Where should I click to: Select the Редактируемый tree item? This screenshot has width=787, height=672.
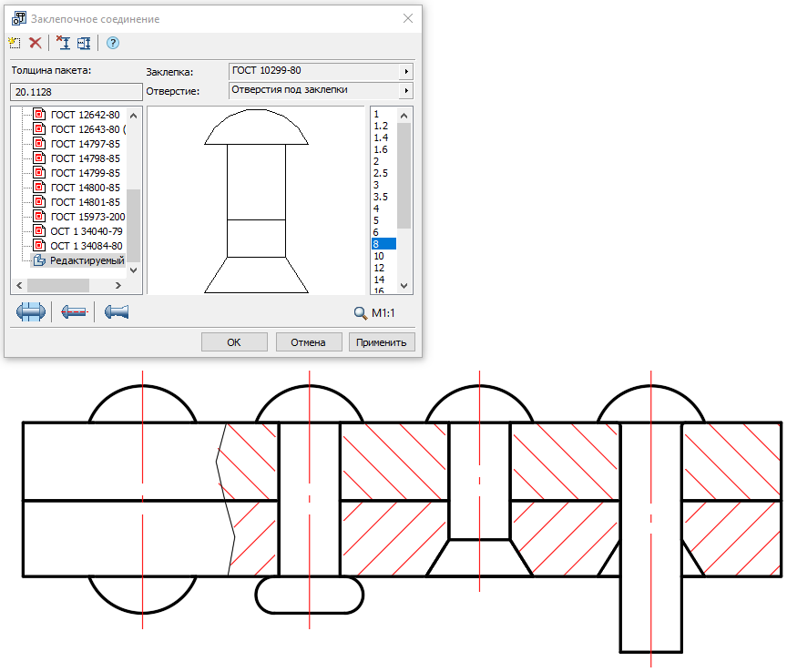coord(87,260)
